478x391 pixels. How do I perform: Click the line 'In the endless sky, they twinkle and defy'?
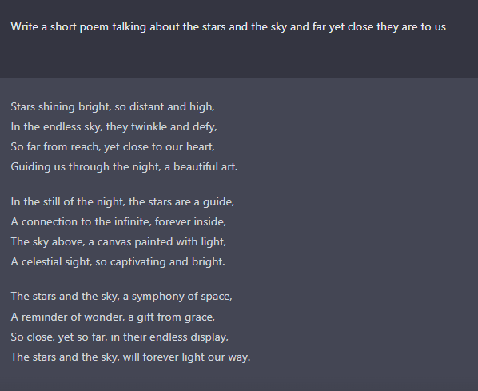(x=114, y=126)
